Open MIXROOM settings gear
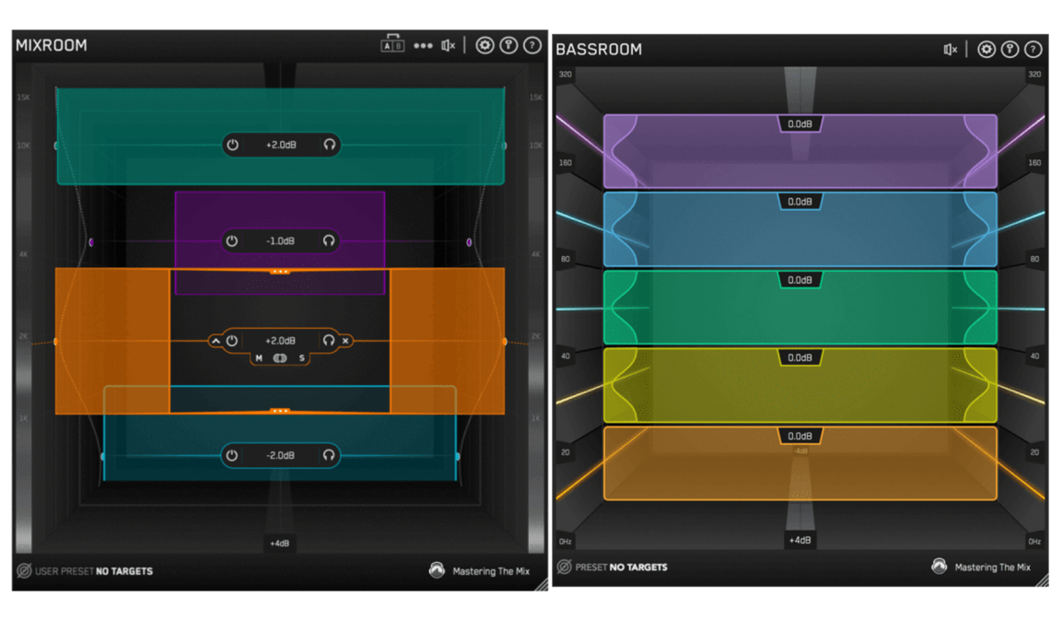The height and width of the screenshot is (620, 1063). click(484, 45)
